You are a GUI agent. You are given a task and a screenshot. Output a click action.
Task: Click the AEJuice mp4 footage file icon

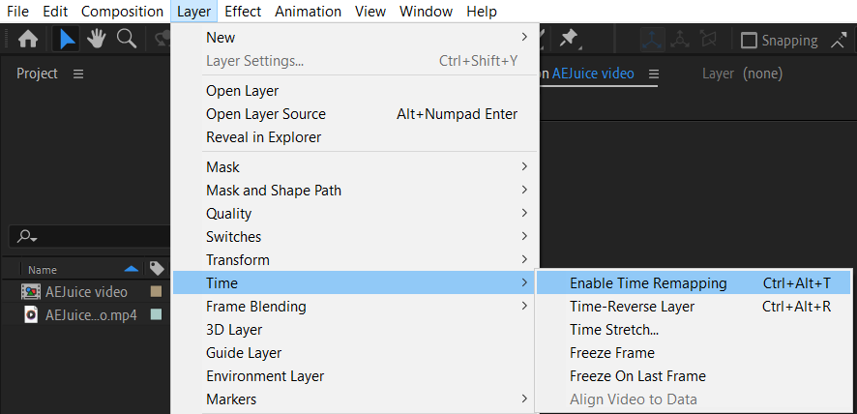(30, 314)
